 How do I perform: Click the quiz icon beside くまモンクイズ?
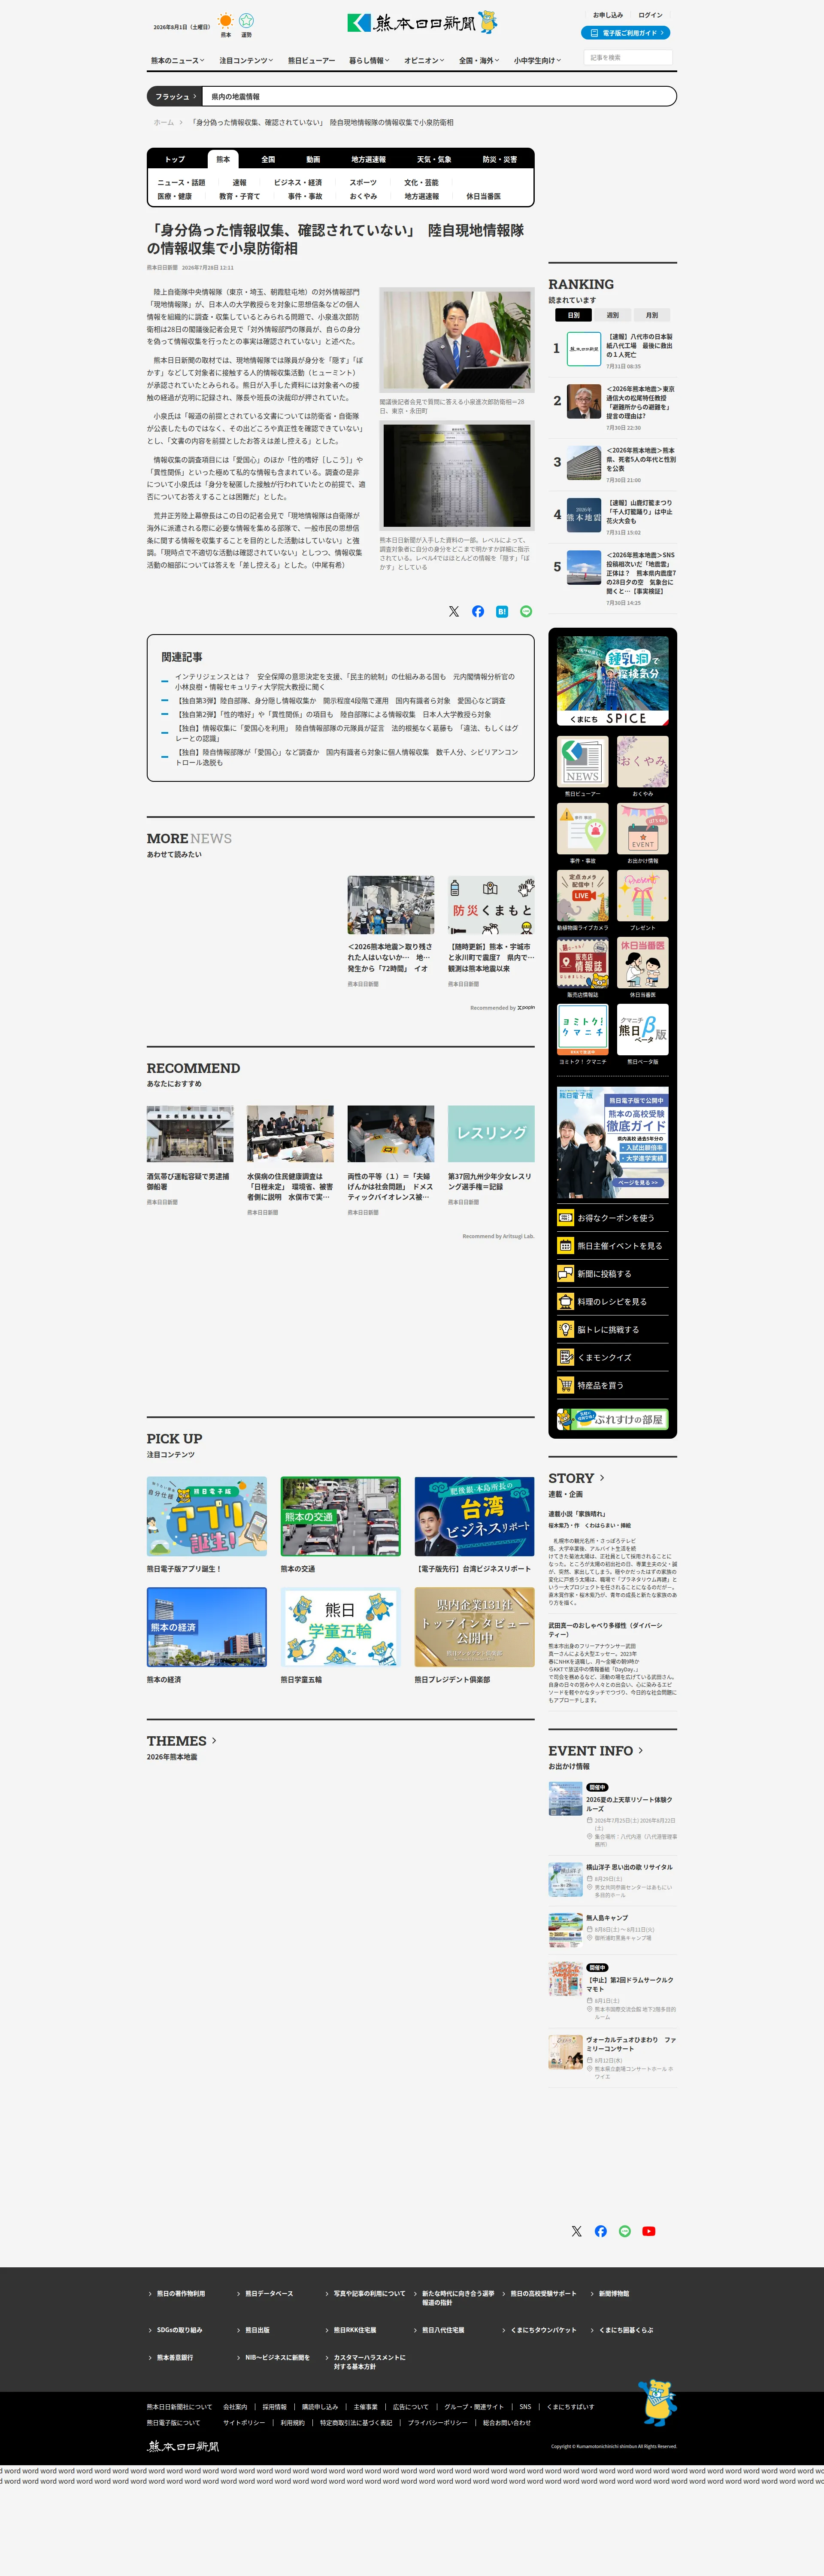[566, 1358]
